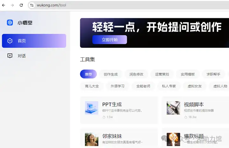Click the 邻家妹妹 title

[112, 136]
